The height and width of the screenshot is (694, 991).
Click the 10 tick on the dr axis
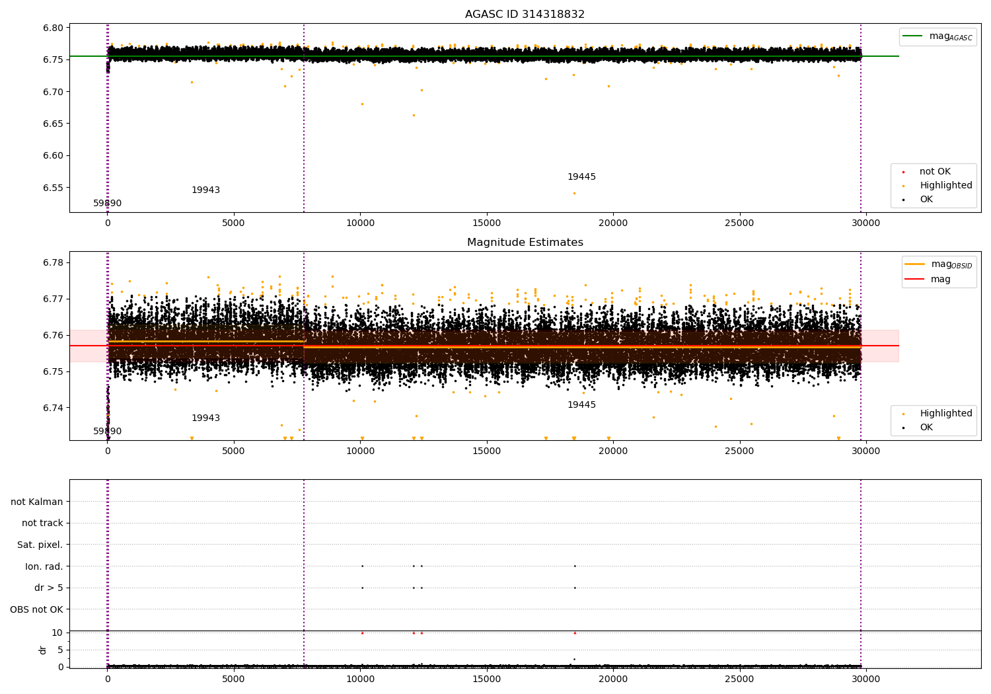pos(57,633)
